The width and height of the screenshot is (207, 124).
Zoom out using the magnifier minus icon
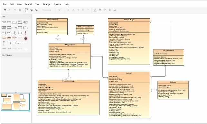[37, 10]
